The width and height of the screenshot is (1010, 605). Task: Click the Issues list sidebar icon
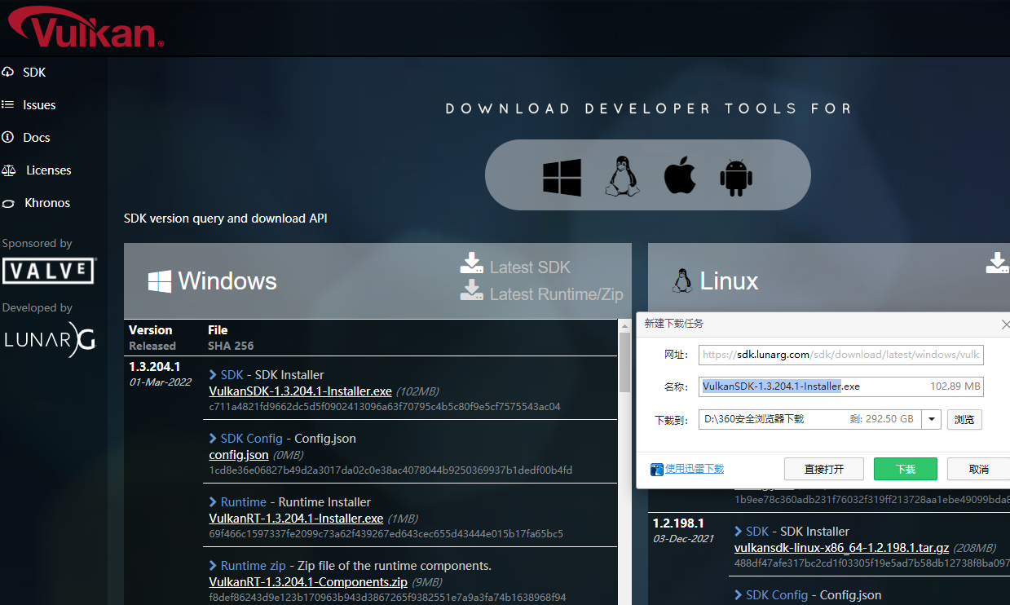click(x=8, y=104)
